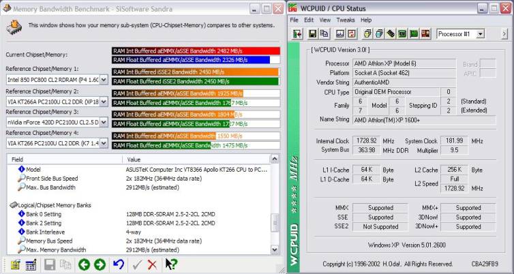
Task: Open the Processor #1 selector dropdown
Action: pyautogui.click(x=480, y=34)
